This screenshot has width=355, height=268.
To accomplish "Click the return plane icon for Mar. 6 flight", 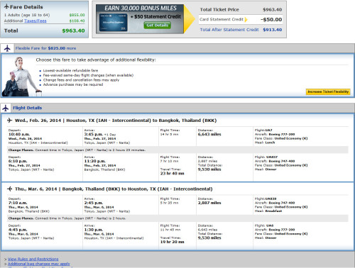I will coord(9,189).
